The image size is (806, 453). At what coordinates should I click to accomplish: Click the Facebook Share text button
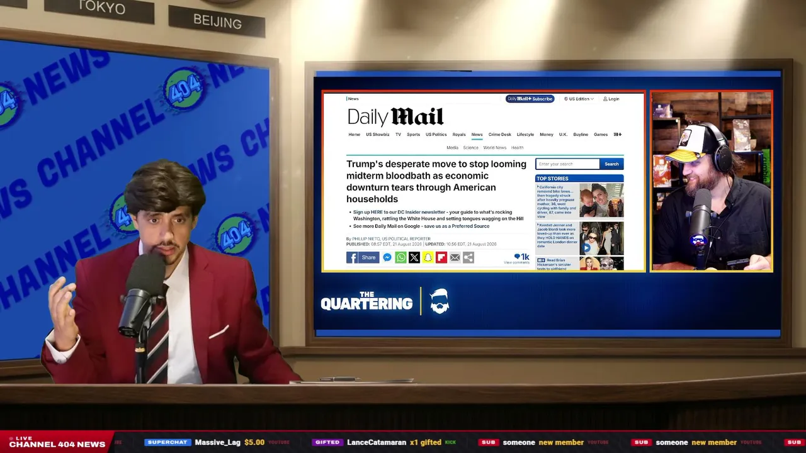click(x=368, y=257)
